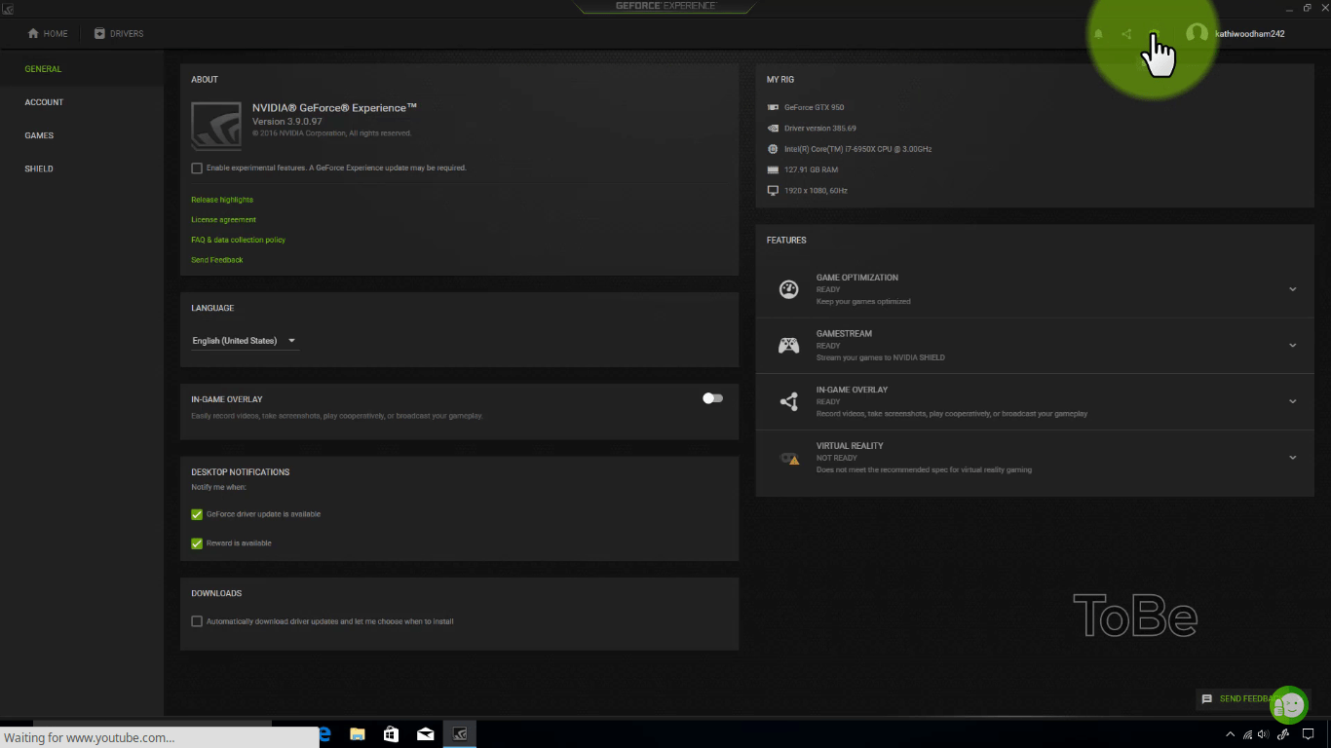Enable automatically download driver updates checkbox

click(197, 621)
